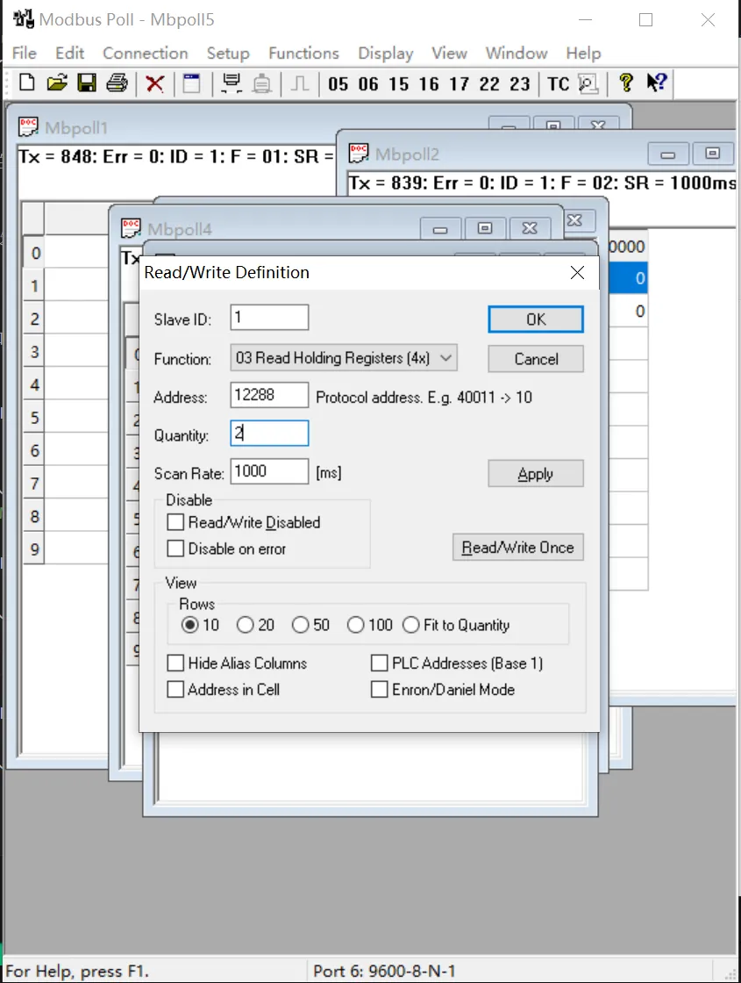Image resolution: width=741 pixels, height=983 pixels.
Task: Open the View menu
Action: click(x=449, y=54)
